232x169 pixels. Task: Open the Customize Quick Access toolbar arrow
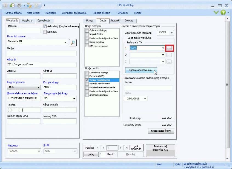pyautogui.click(x=45, y=5)
